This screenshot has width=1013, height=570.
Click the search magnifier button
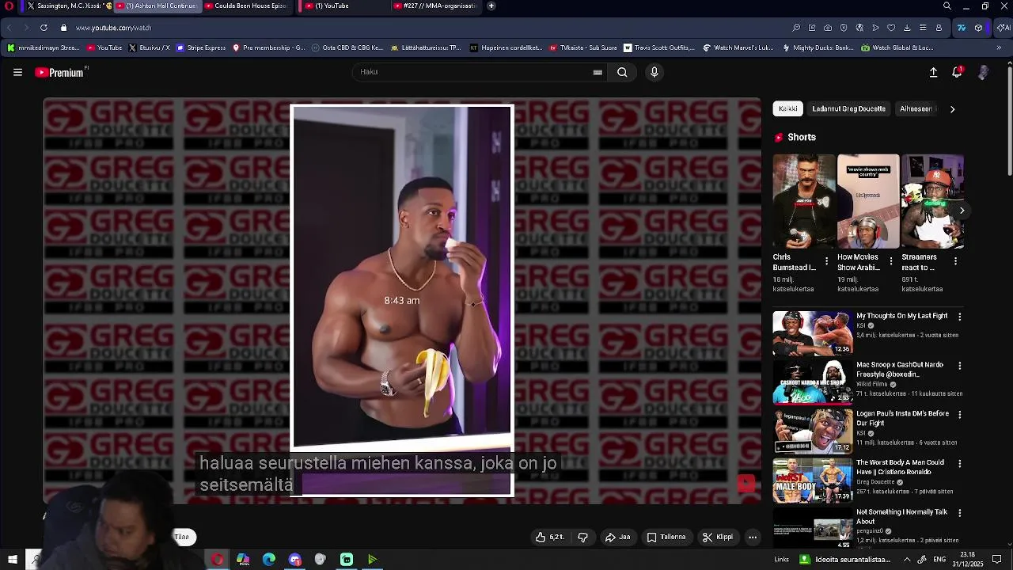pyautogui.click(x=622, y=72)
